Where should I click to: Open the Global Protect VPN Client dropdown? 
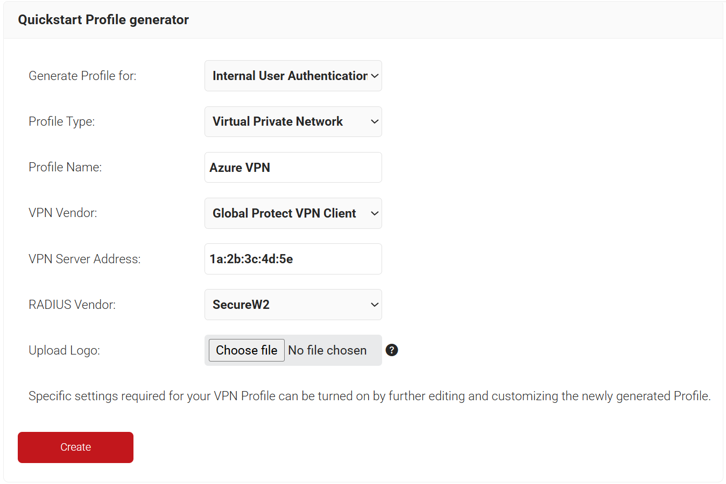(x=293, y=213)
